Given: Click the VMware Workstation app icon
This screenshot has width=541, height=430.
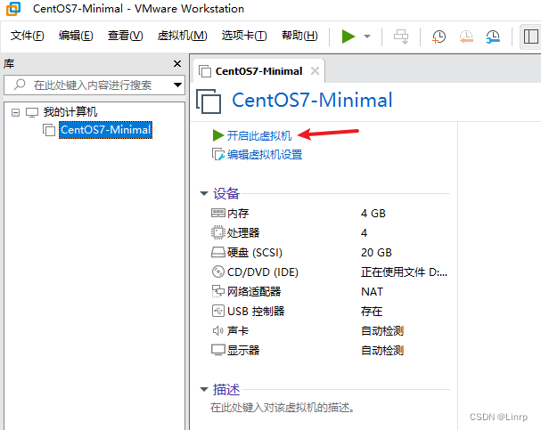Looking at the screenshot, I should [13, 9].
